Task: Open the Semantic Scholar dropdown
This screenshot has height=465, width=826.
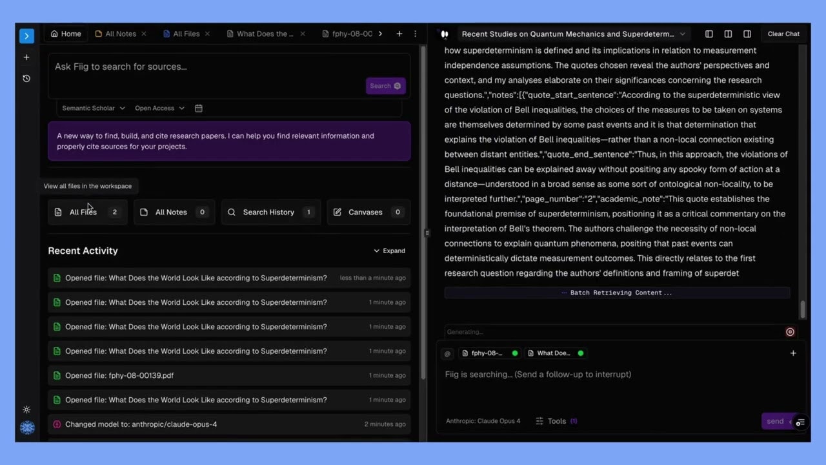Action: (94, 108)
